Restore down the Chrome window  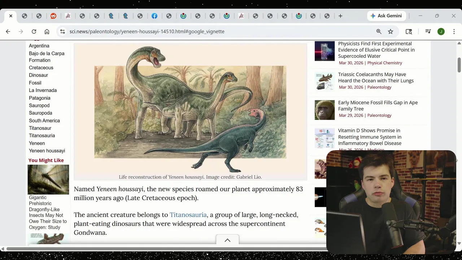point(437,16)
